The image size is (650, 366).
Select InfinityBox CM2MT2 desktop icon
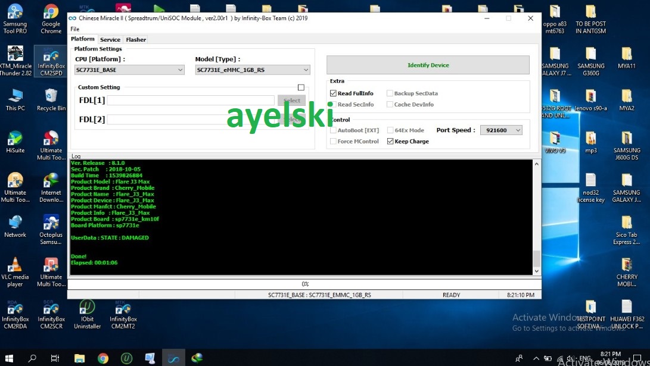point(123,314)
